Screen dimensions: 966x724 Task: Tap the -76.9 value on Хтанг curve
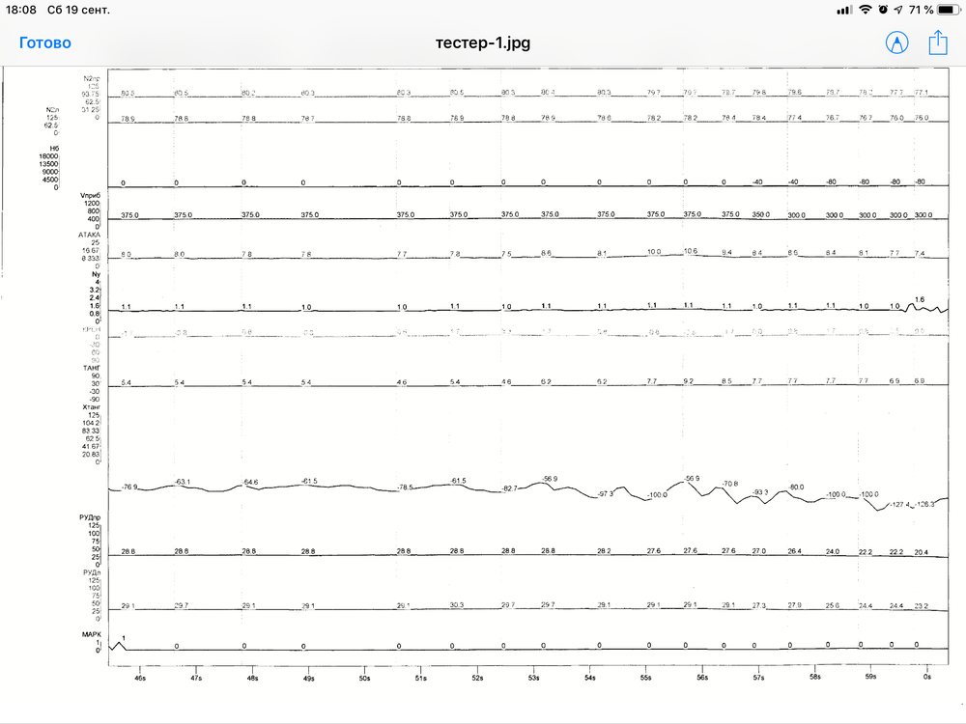[x=129, y=487]
